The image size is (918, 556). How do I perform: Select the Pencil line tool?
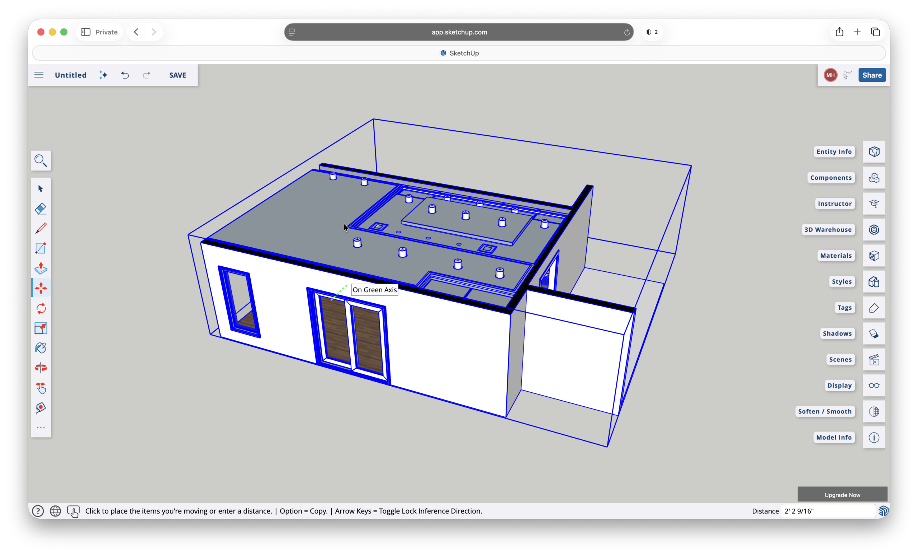(41, 228)
